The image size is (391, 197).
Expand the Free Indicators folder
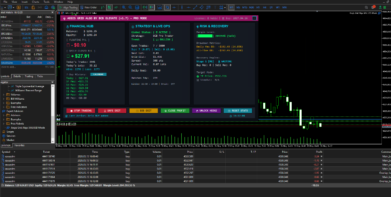pyautogui.click(x=4, y=107)
